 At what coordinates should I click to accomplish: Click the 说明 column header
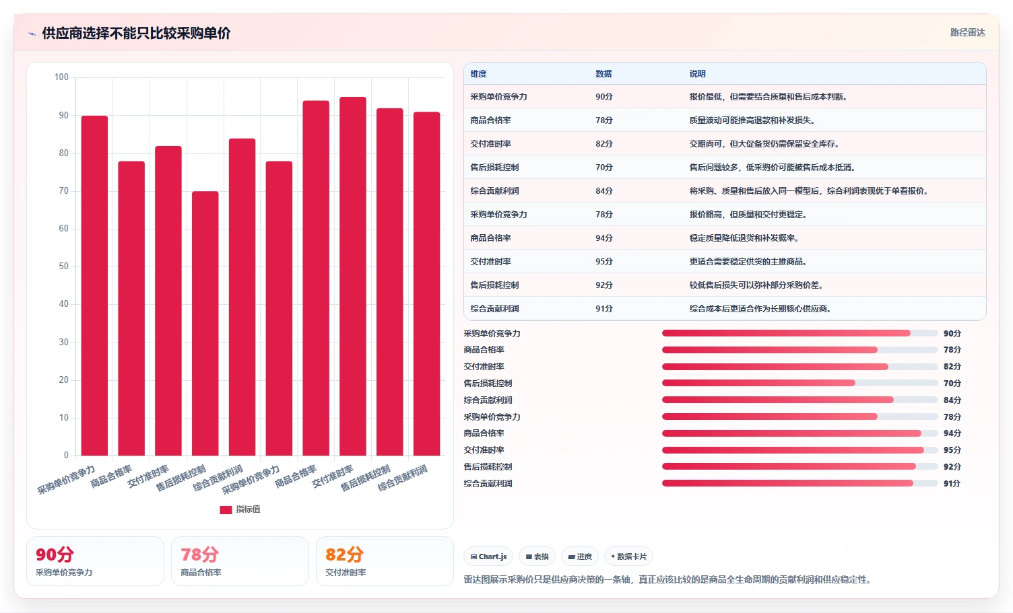pos(697,74)
